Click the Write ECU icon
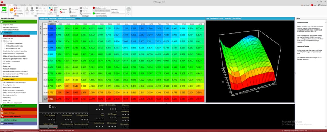This screenshot has width=327, height=132. [32, 11]
